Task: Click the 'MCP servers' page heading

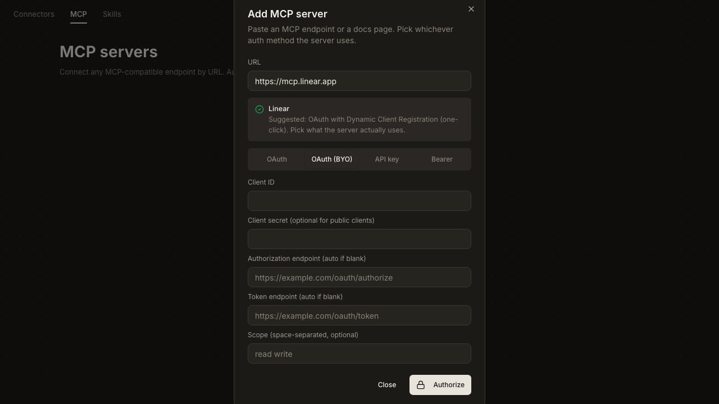Action: click(x=108, y=52)
